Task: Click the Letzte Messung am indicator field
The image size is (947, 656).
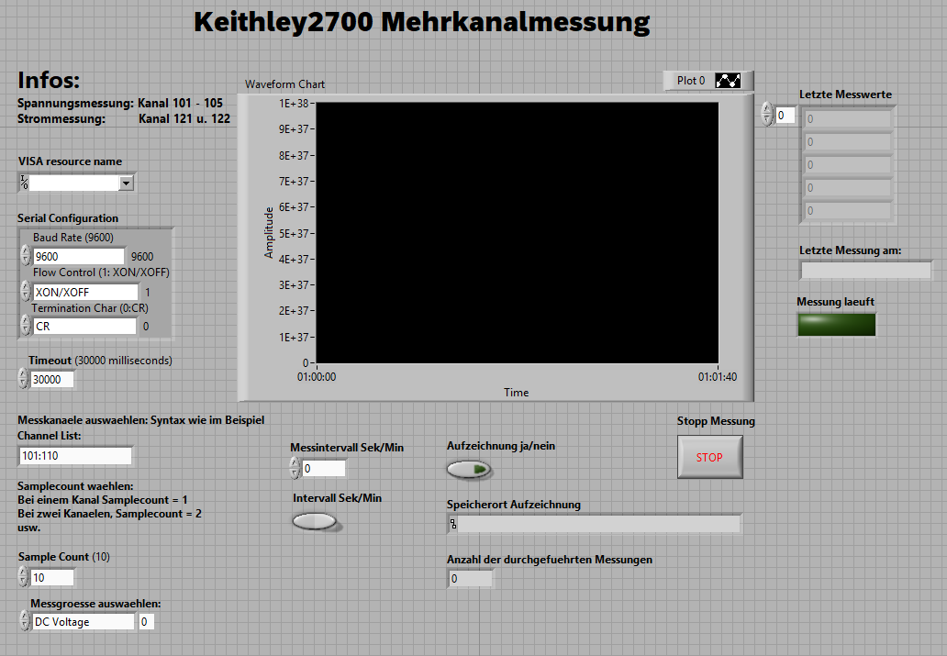Action: pos(866,270)
